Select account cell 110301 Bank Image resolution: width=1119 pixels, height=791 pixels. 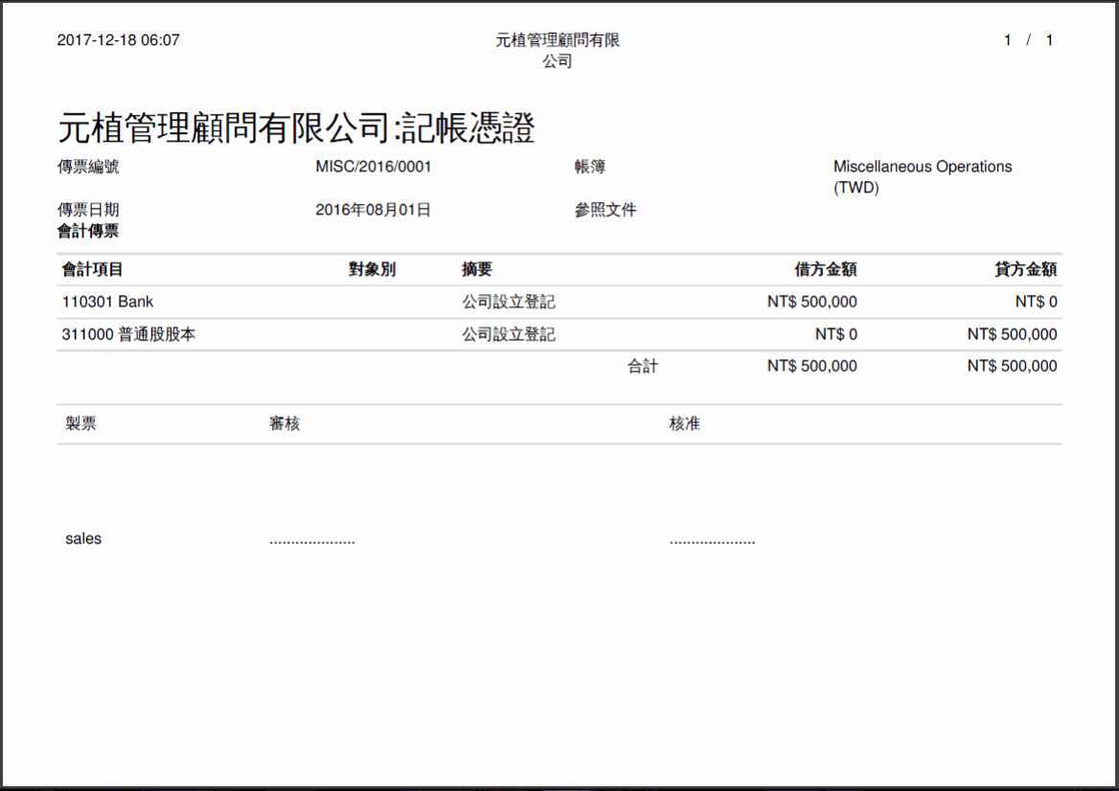[107, 302]
